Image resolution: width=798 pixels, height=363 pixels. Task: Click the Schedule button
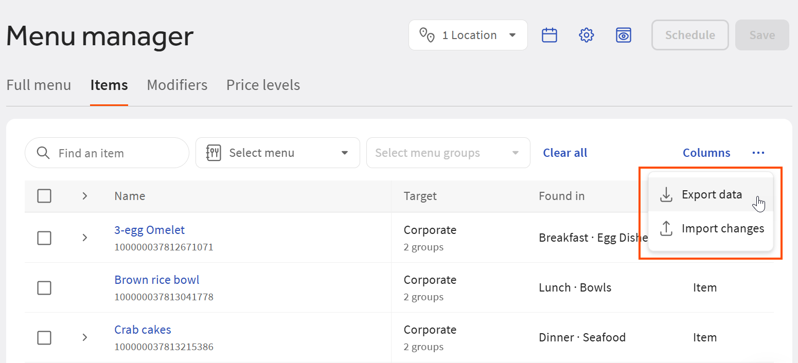(x=689, y=34)
